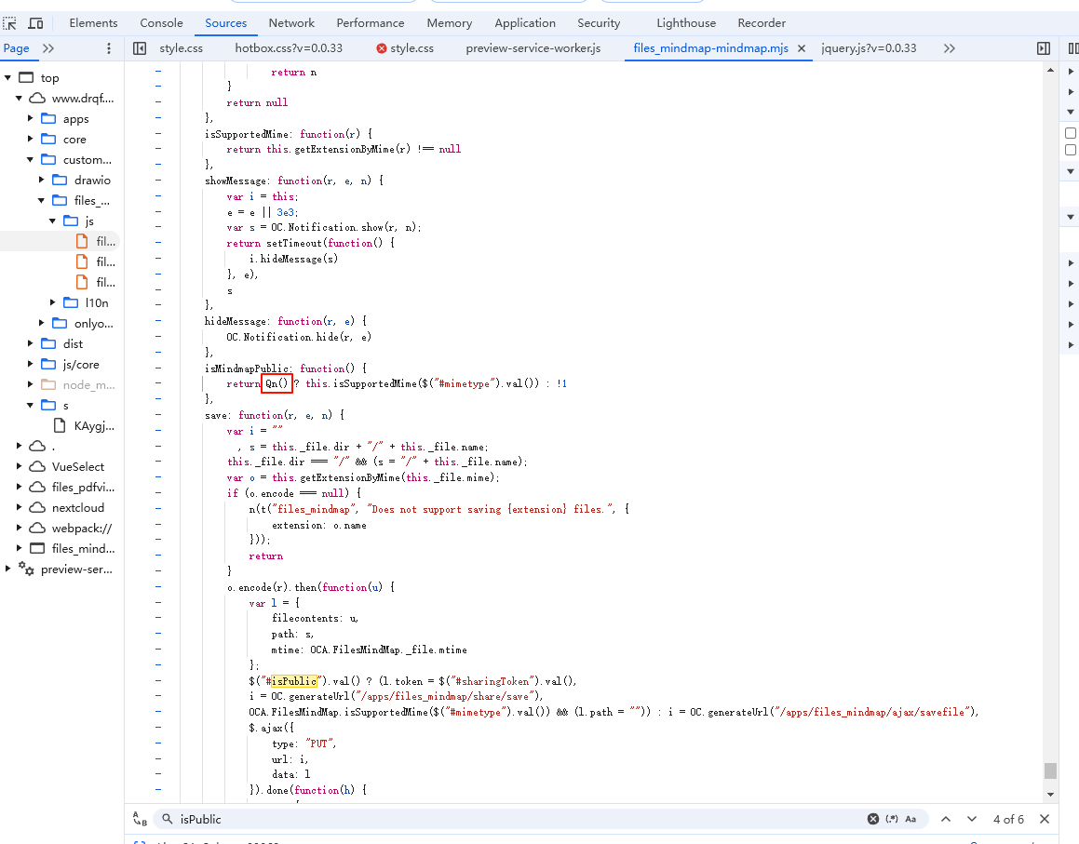Viewport: 1079px width, 844px height.
Task: Expand the l10n folder
Action: click(x=52, y=302)
